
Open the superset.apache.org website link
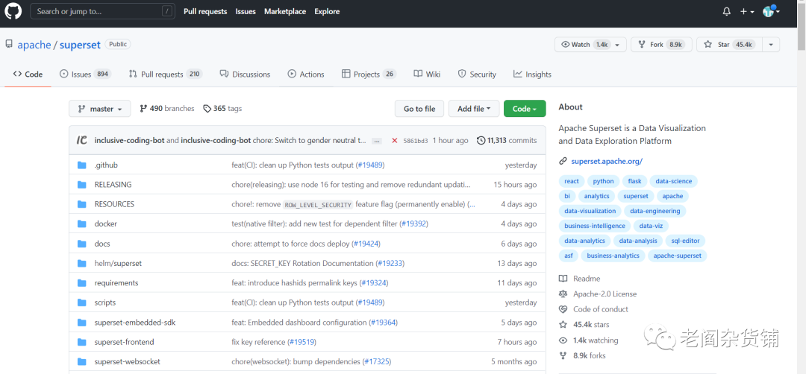[x=607, y=161]
